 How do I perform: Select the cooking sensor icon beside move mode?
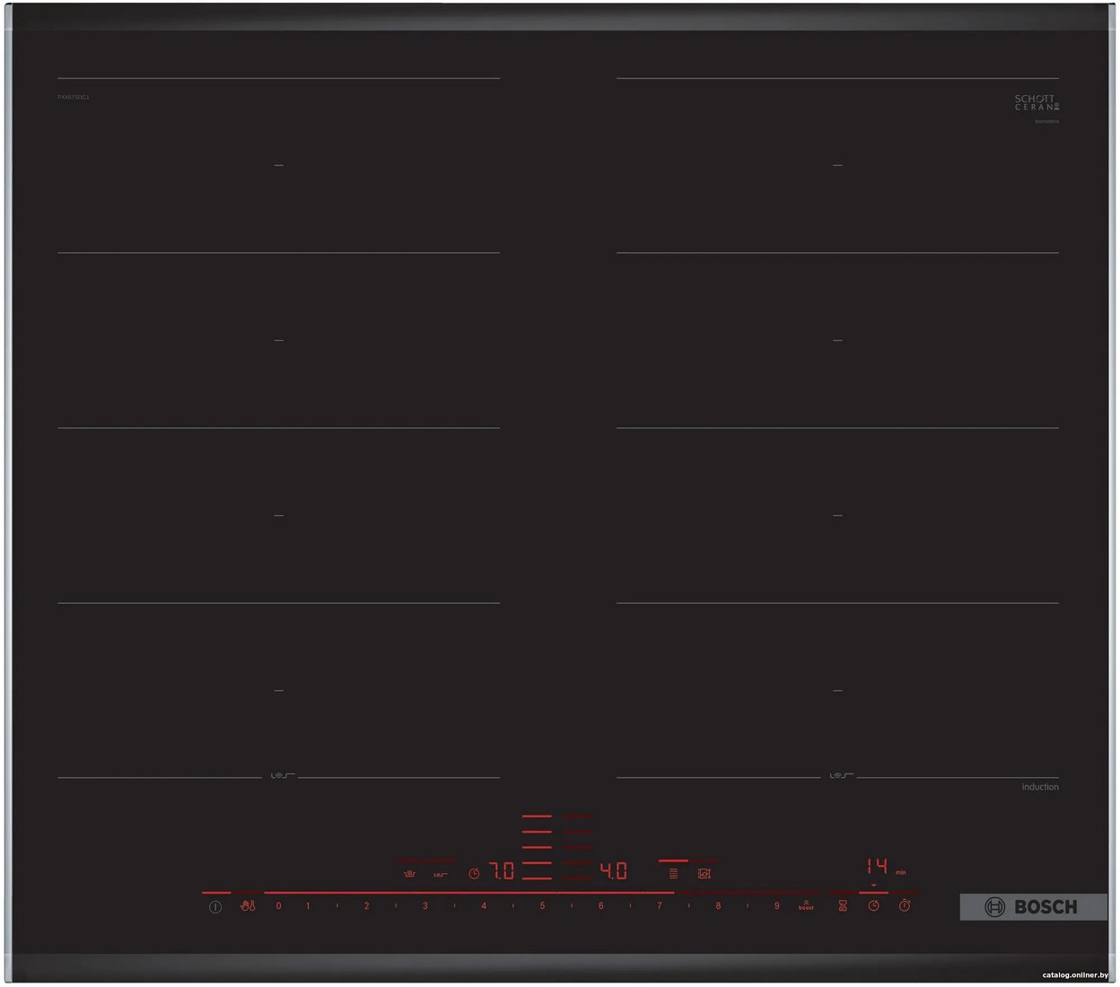click(x=704, y=873)
